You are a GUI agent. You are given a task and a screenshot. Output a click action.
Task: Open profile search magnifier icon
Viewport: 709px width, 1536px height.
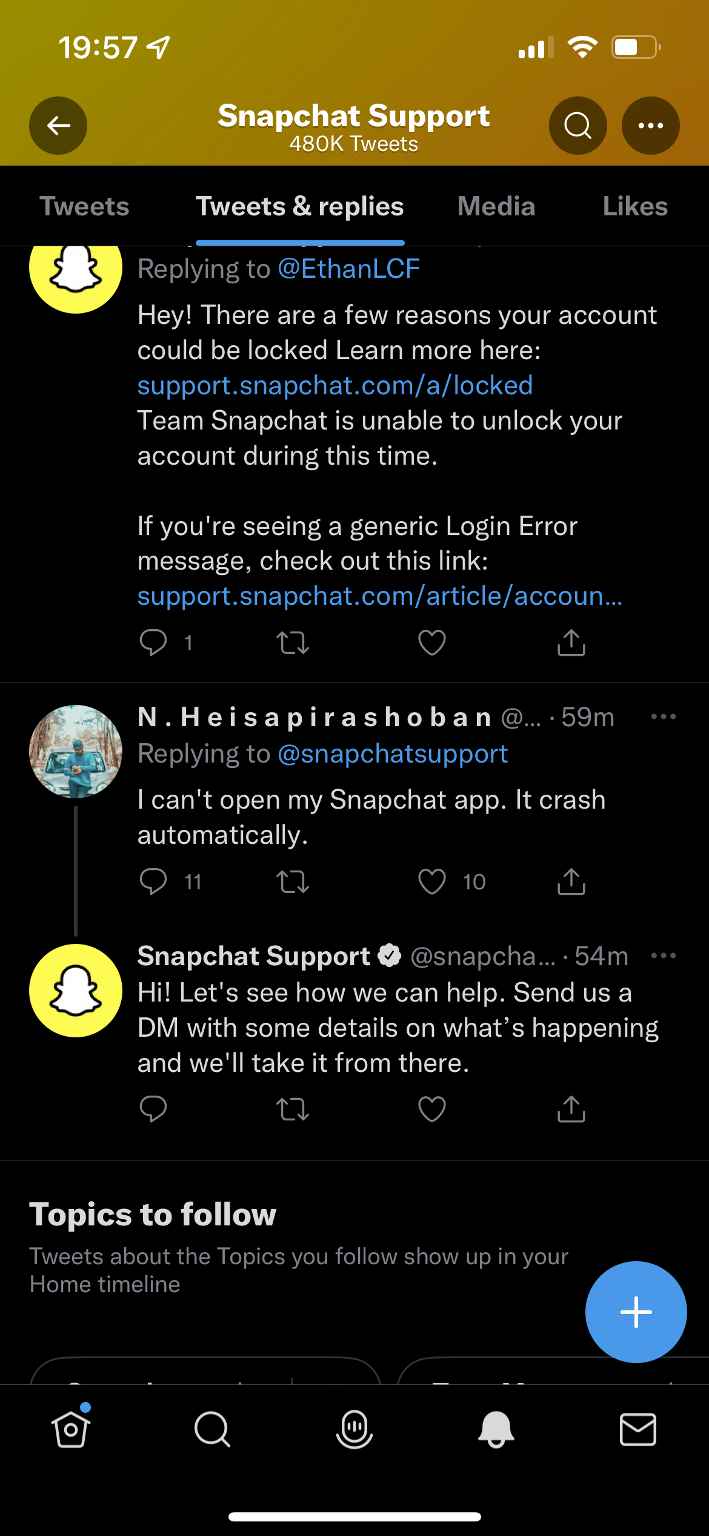(578, 126)
